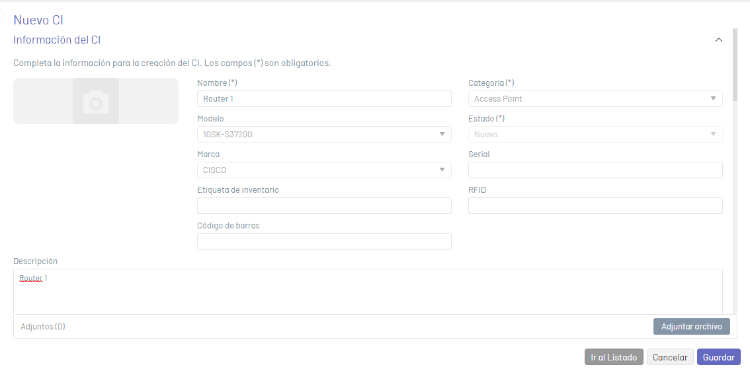Select the Access Point category box
Screen dimensions: 750x371
(595, 99)
